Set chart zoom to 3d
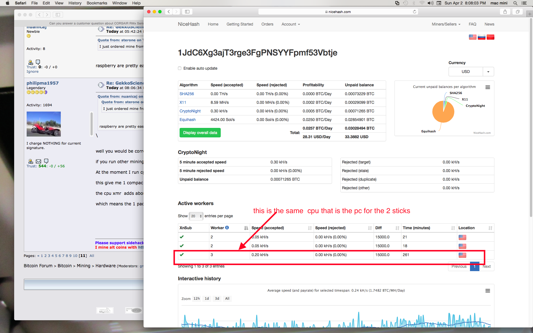 (217, 299)
